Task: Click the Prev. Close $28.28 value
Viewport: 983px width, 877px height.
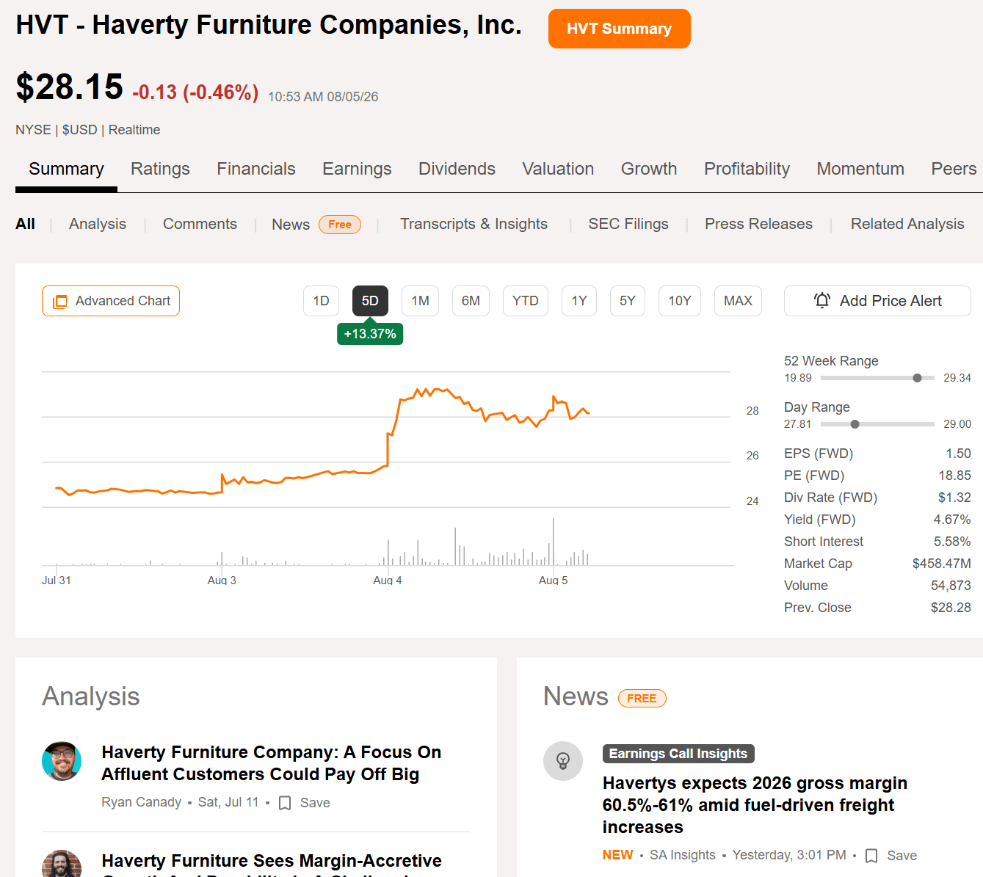Action: 951,608
